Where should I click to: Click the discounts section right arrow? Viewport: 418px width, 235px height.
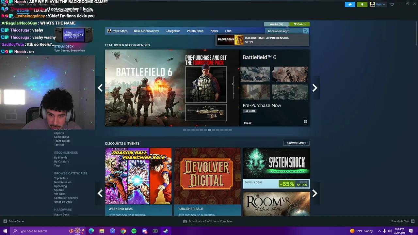click(x=314, y=194)
